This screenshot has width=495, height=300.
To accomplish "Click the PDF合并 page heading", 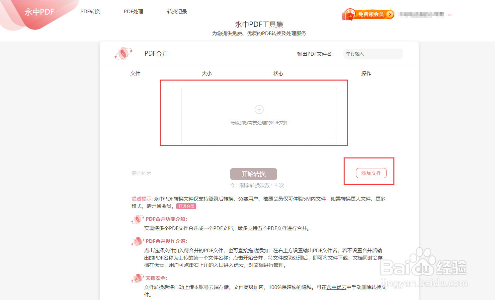I will coord(156,54).
